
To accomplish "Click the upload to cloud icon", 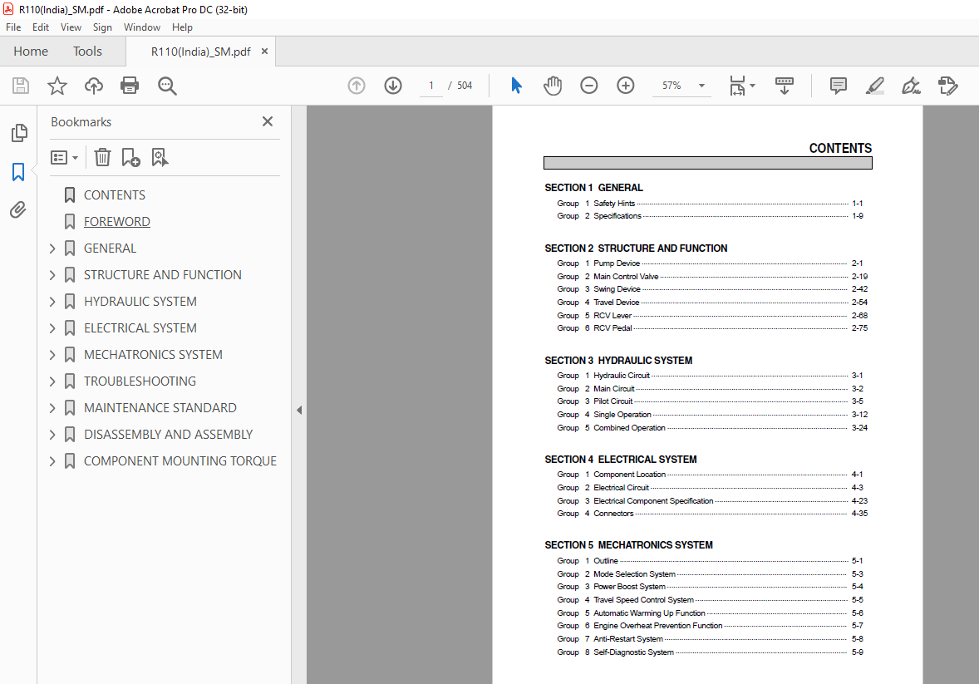I will 94,86.
